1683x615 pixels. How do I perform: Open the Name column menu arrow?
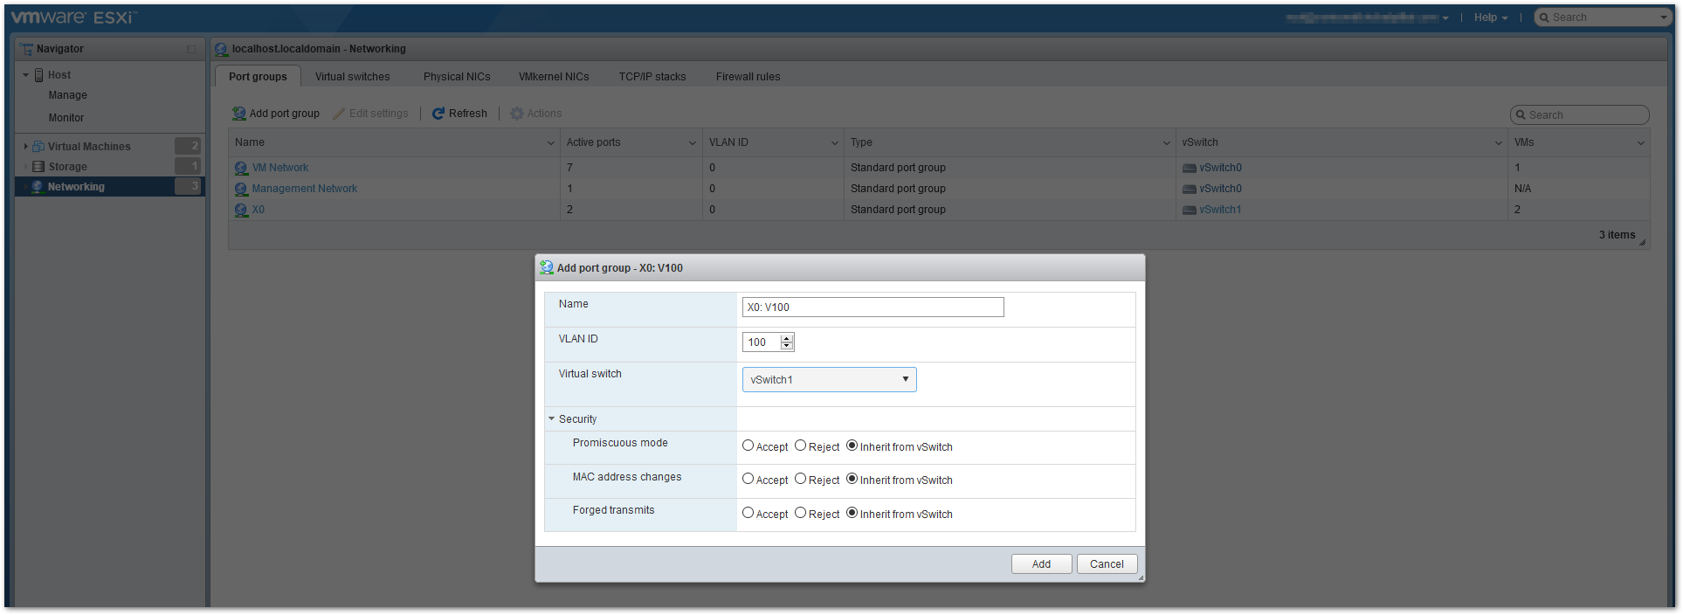tap(551, 143)
